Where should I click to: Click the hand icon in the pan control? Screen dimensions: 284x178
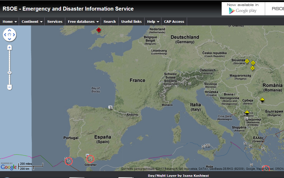coord(10,34)
